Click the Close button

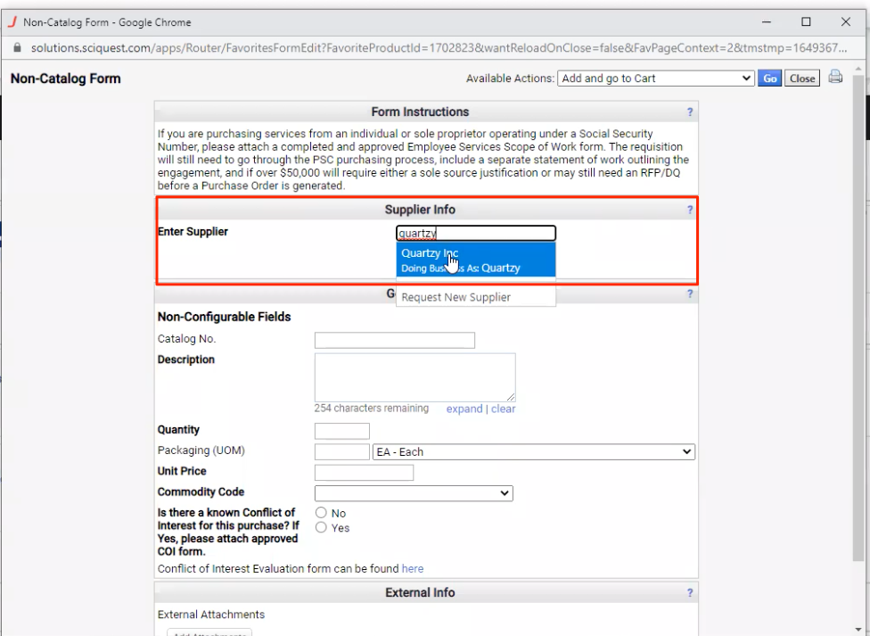tap(802, 78)
